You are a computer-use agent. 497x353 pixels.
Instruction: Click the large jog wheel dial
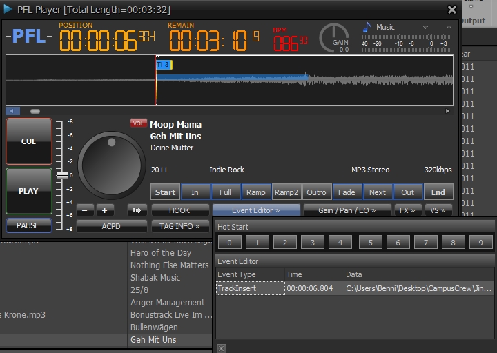[111, 165]
